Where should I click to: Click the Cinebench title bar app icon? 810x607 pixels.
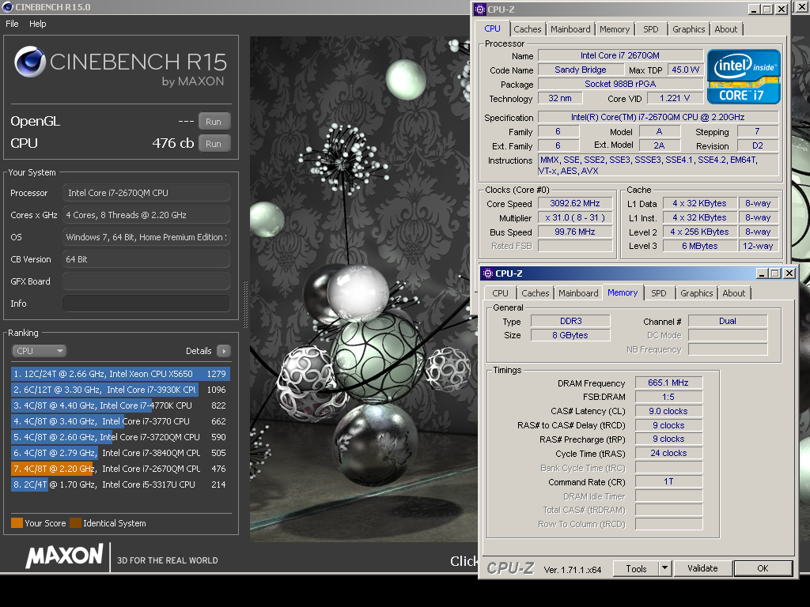click(8, 6)
